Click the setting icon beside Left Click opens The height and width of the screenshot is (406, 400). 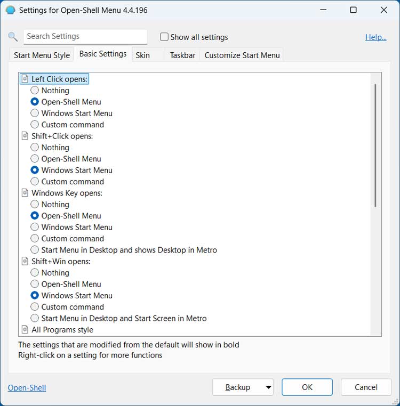pyautogui.click(x=25, y=79)
